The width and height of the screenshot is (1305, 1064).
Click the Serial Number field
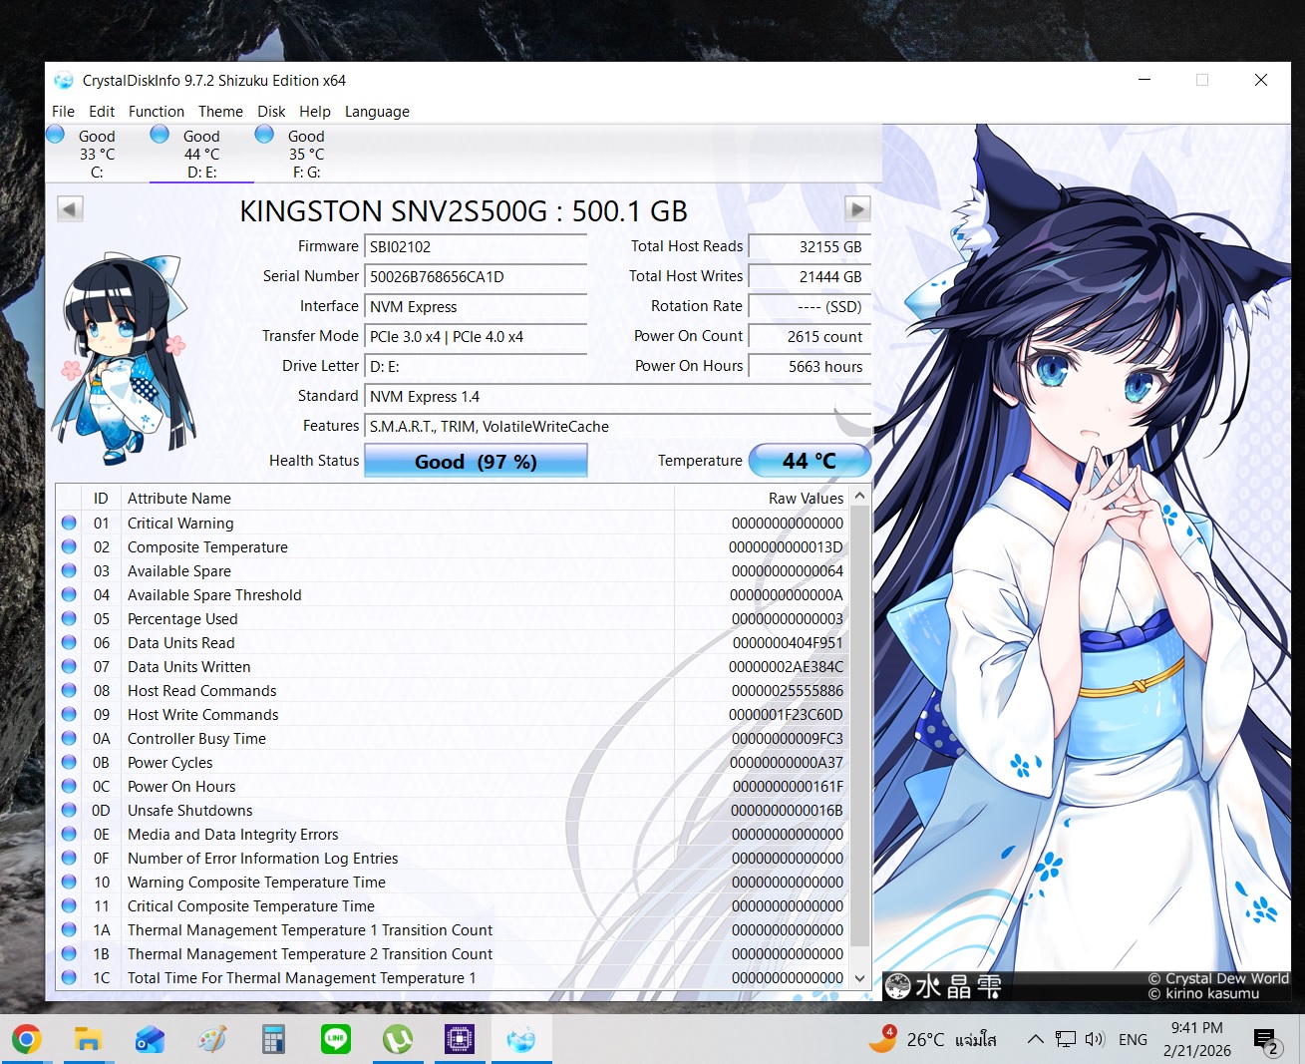[x=477, y=277]
